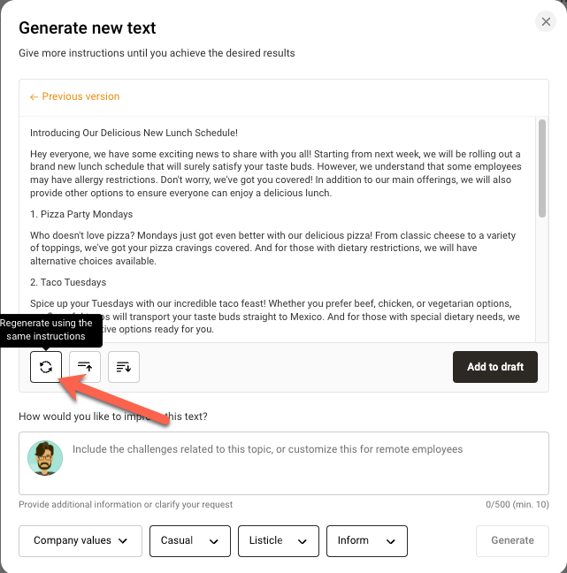Expand the Inform dropdown

[367, 540]
